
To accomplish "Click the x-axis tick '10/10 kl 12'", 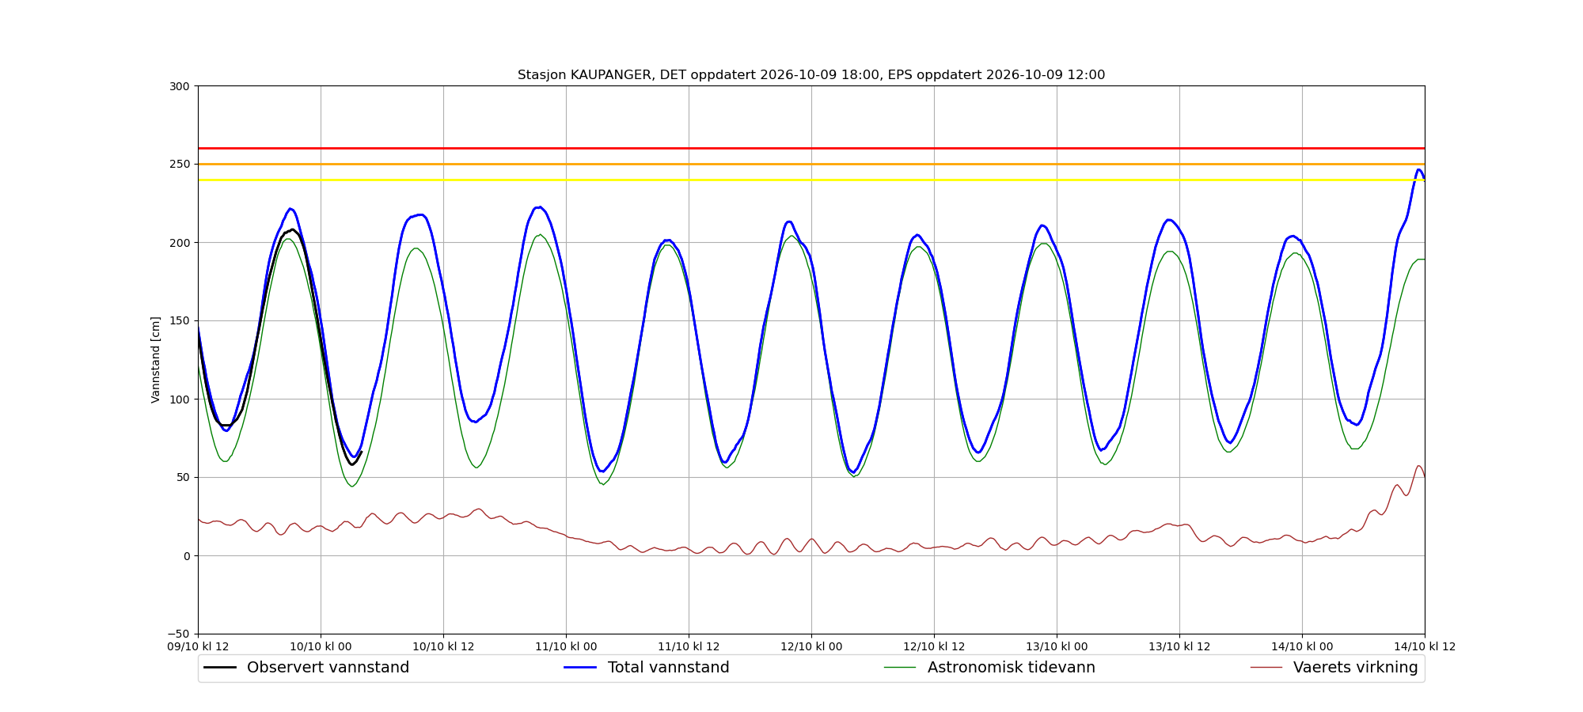I will 443,646.
